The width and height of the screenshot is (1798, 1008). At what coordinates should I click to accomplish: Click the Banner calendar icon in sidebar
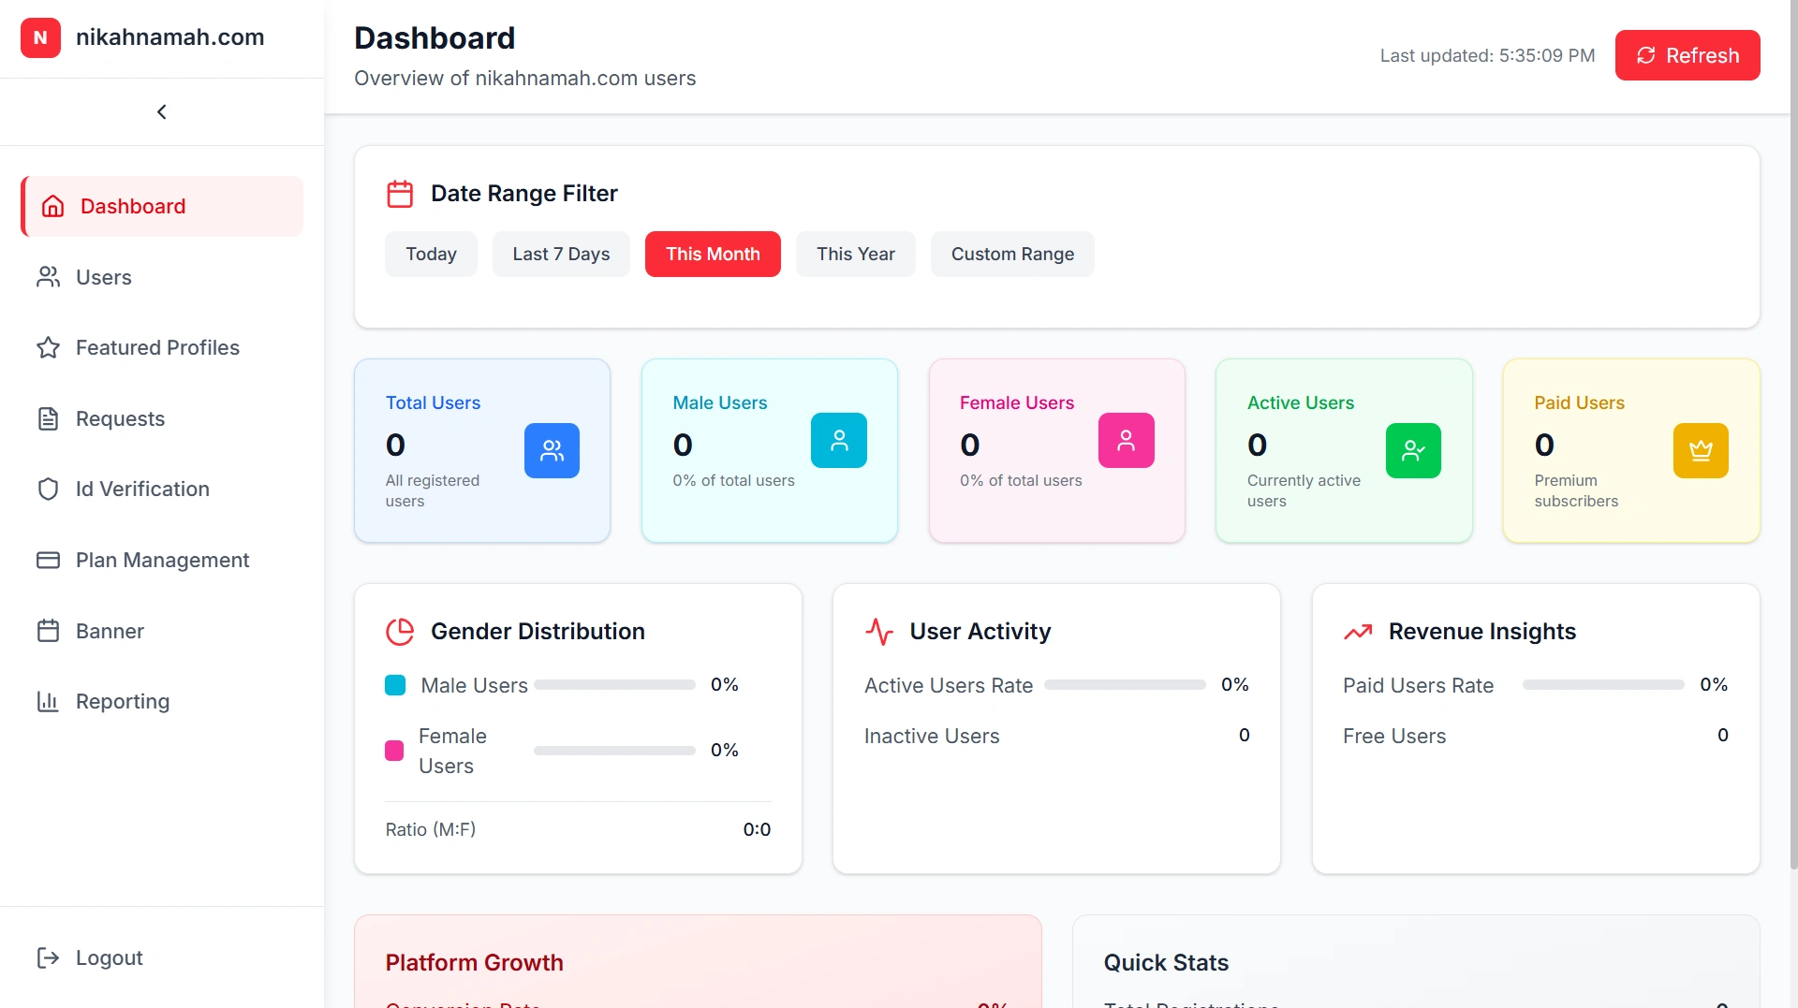[x=49, y=631]
